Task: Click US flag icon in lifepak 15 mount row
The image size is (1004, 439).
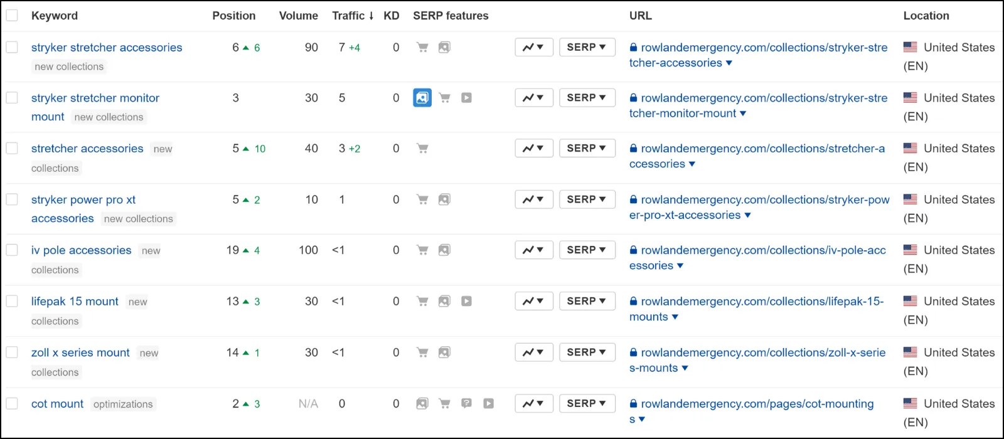Action: 910,301
